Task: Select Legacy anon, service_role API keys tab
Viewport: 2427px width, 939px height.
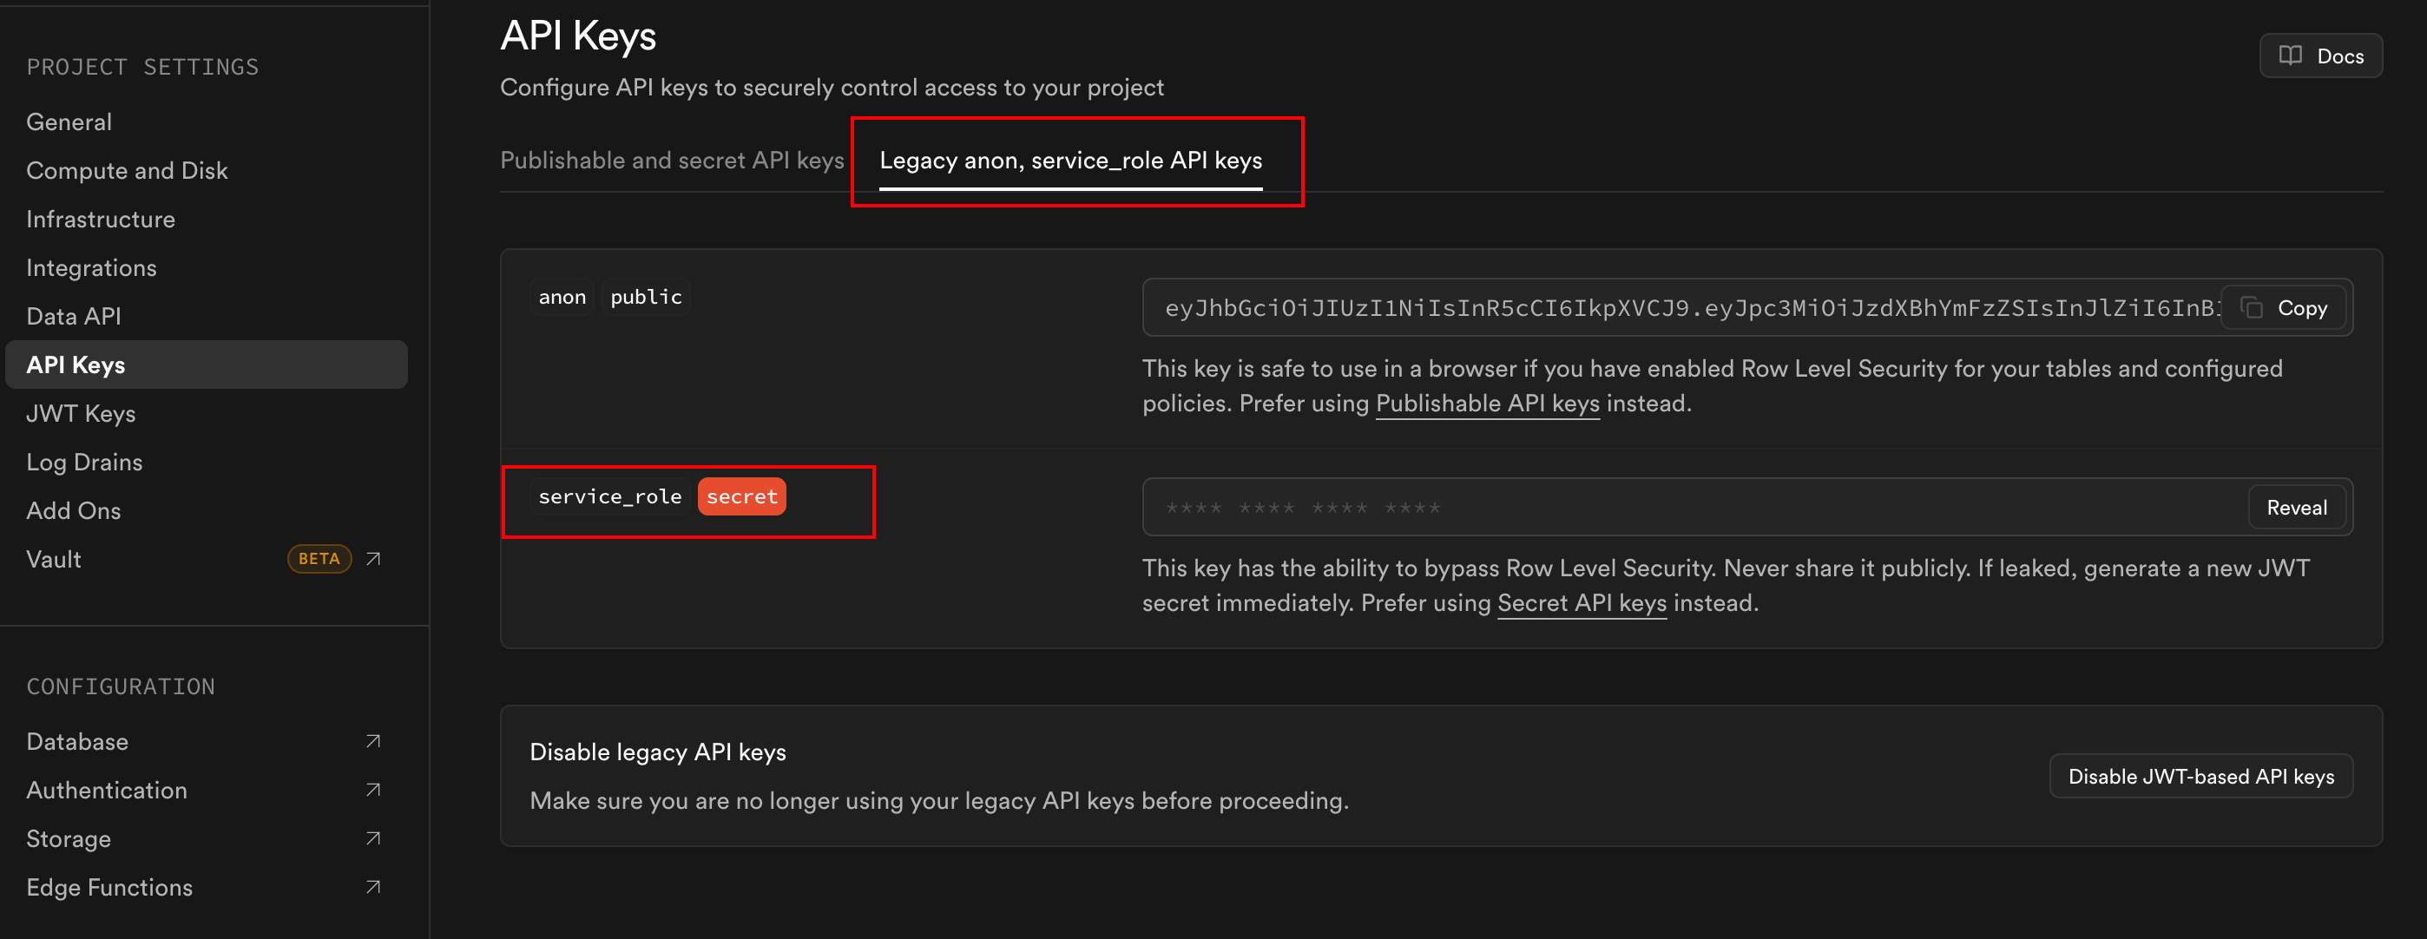Action: [1070, 160]
